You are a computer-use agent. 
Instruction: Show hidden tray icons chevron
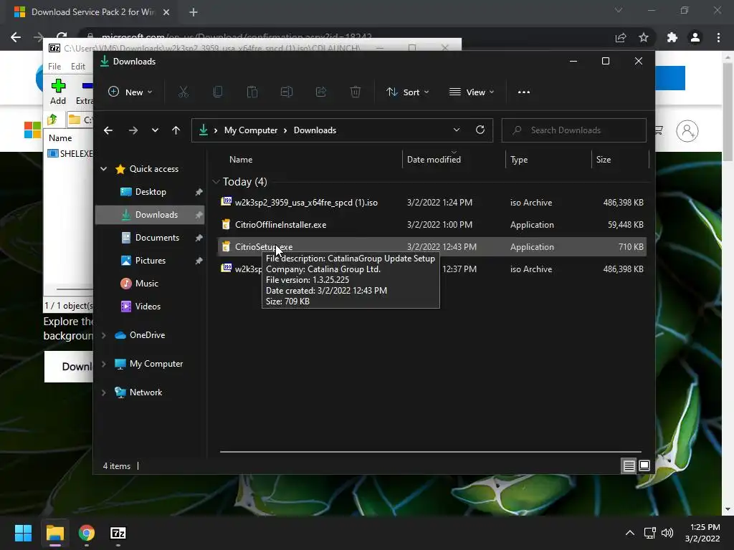pyautogui.click(x=630, y=533)
